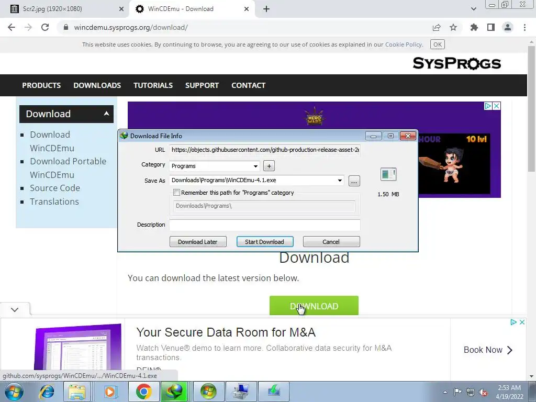Close the Hero Wars banner ad
The width and height of the screenshot is (536, 402).
497,106
